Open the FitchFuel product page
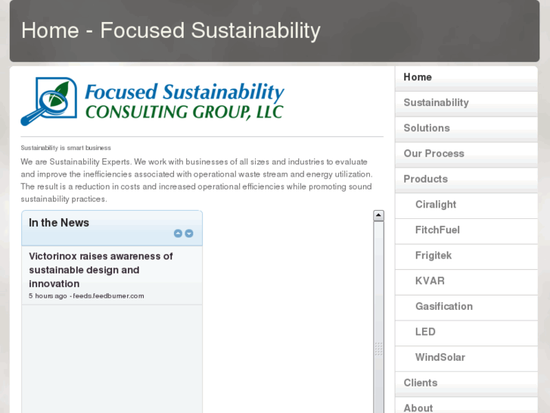550x413 pixels. 437,230
